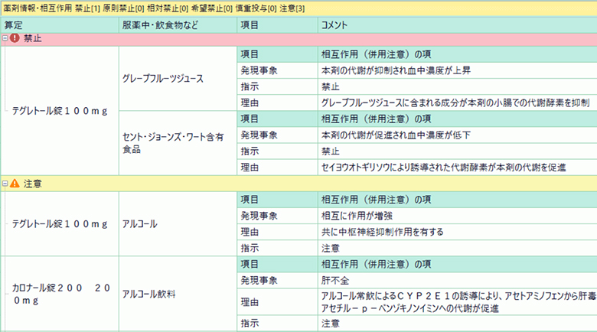Click the 項目 column header
This screenshot has height=332, width=597.
(277, 25)
